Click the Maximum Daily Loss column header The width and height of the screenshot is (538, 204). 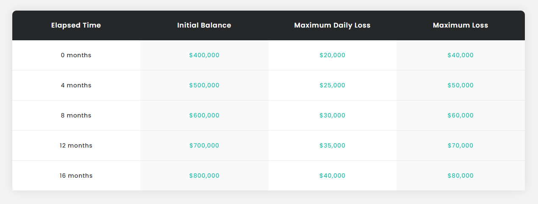click(333, 25)
